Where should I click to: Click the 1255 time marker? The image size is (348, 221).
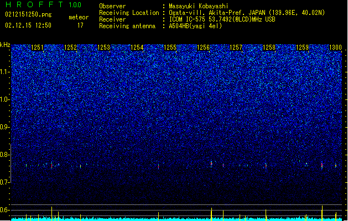tap(170, 48)
